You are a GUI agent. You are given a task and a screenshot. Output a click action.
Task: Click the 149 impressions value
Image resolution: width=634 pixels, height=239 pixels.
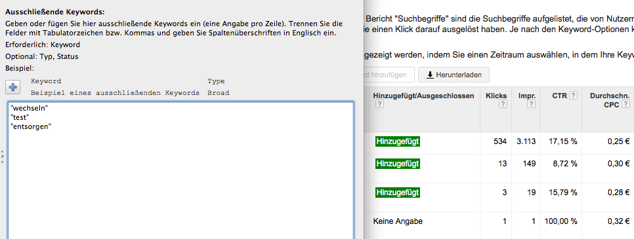tap(530, 164)
